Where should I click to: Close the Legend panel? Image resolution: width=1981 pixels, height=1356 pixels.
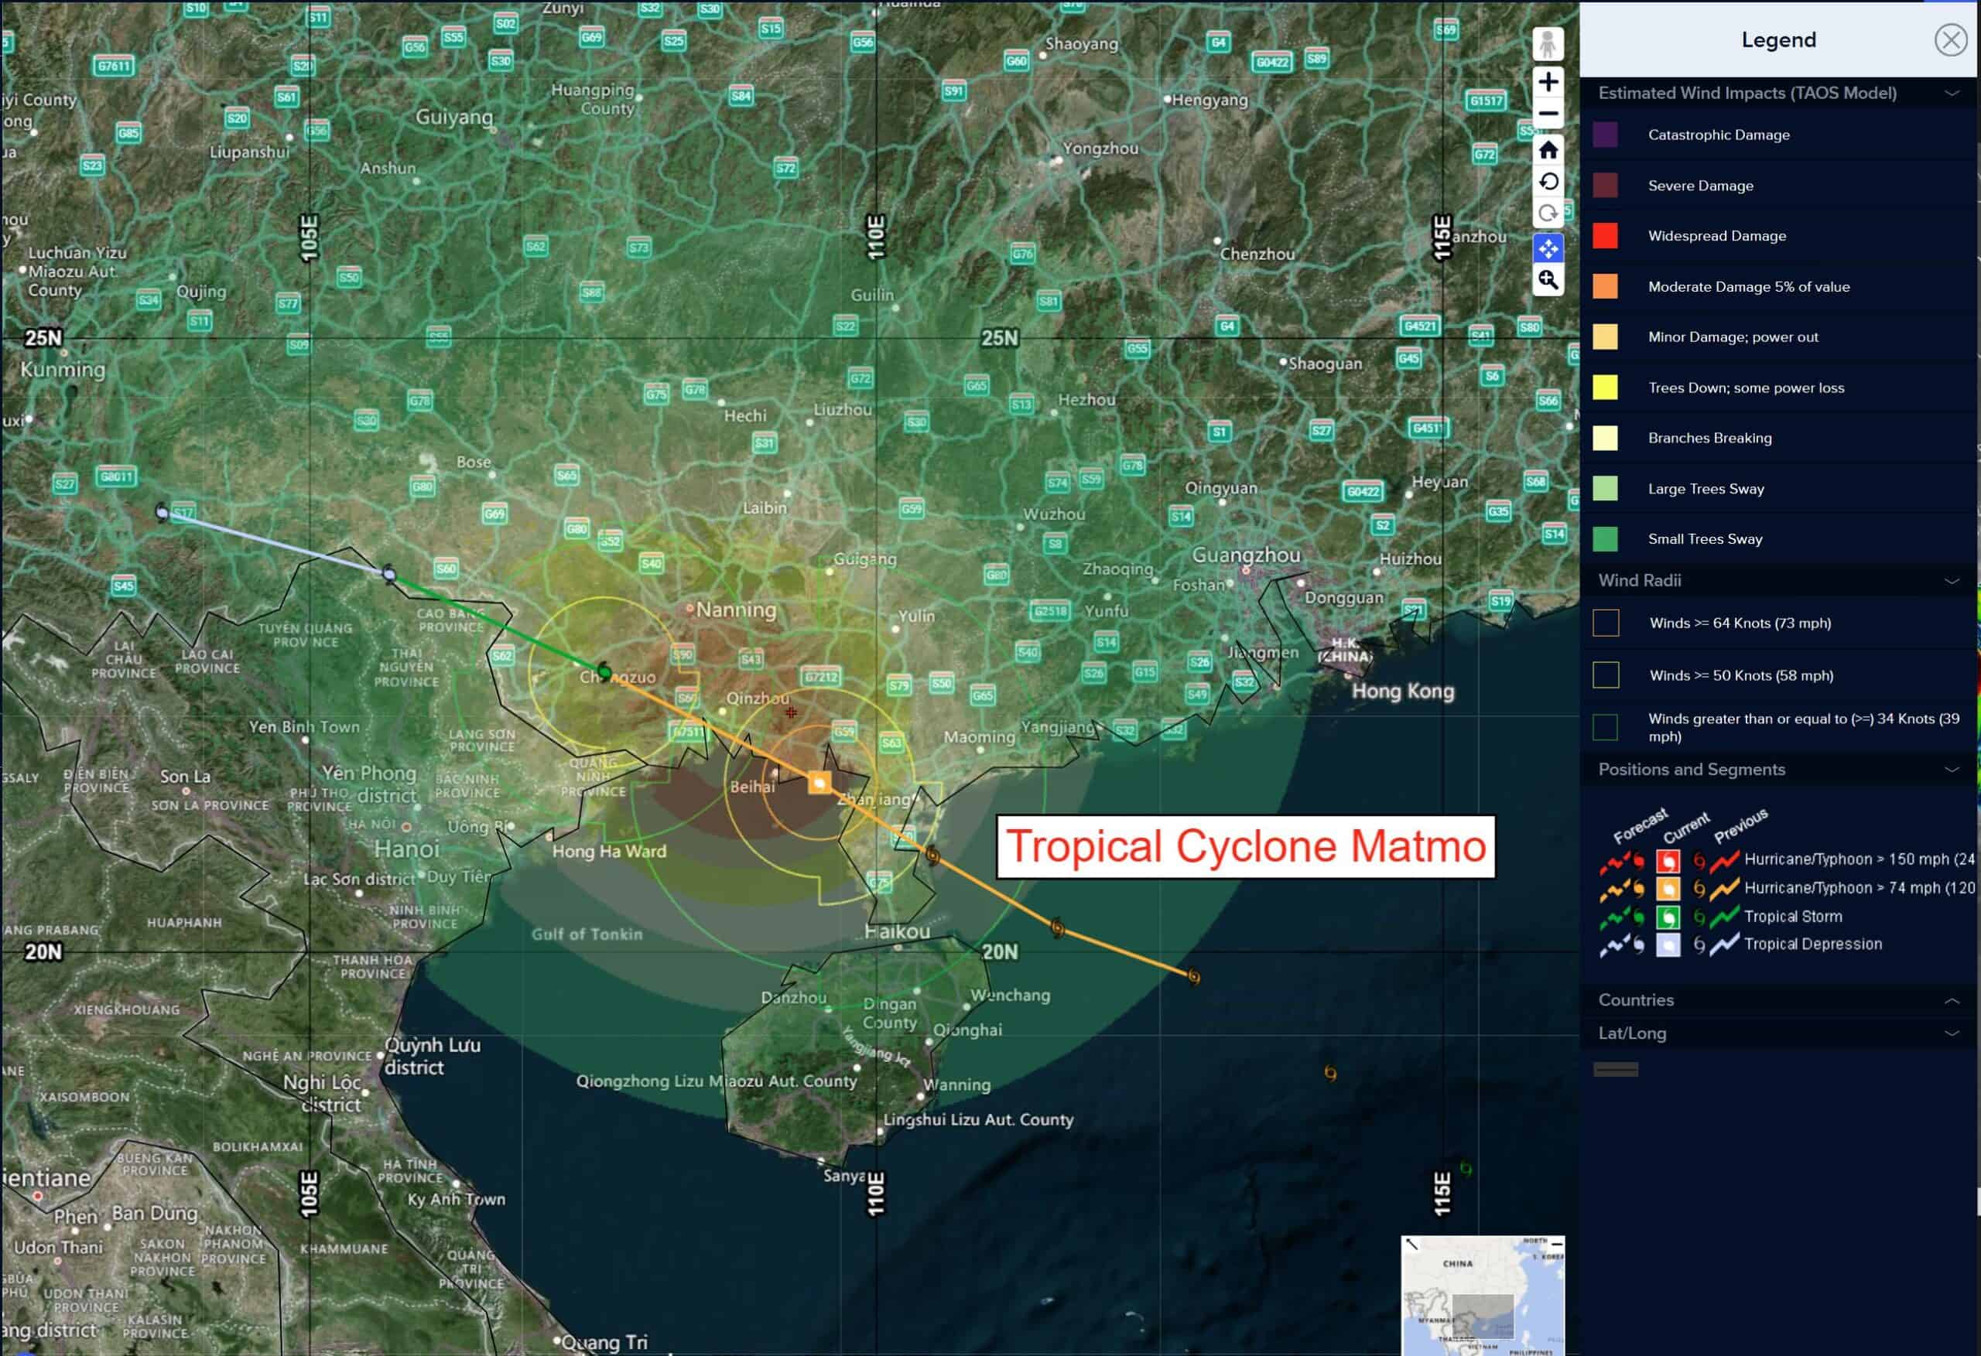[1950, 40]
